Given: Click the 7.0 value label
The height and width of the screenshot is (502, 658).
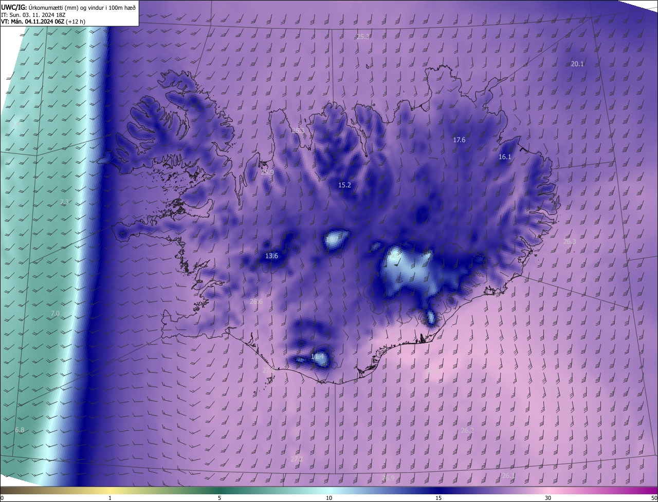Looking at the screenshot, I should tap(55, 314).
